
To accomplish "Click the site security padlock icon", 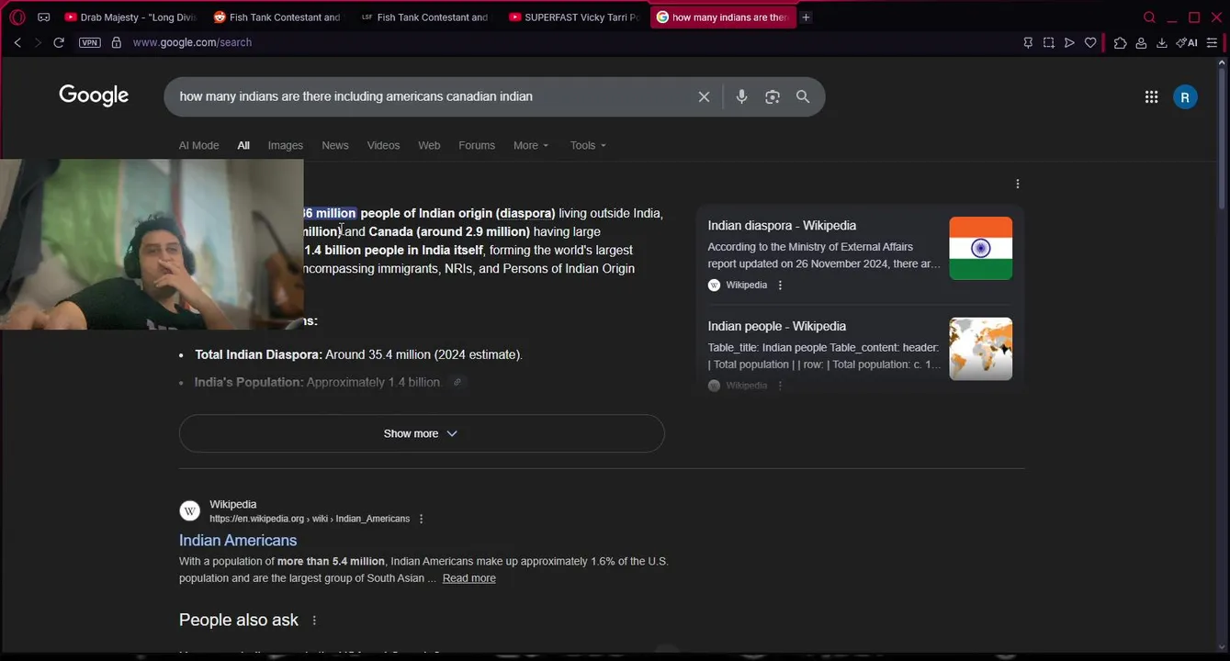I will [x=117, y=42].
